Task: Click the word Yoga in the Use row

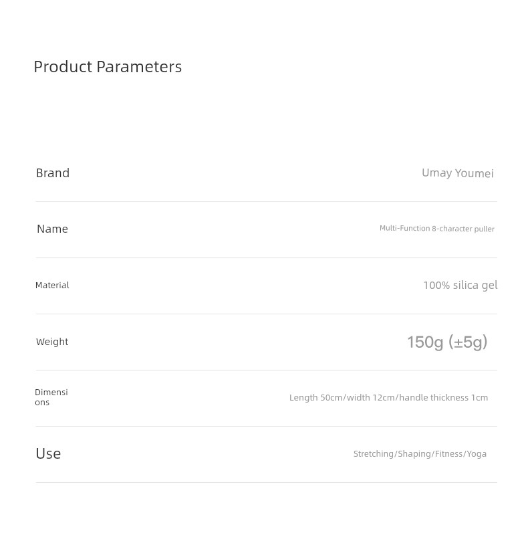Action: (477, 454)
